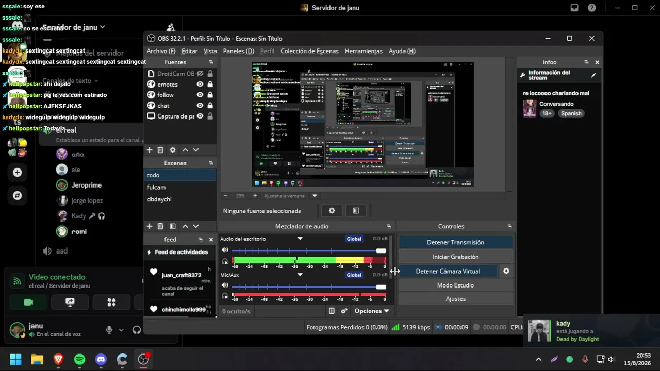Hide the Captura de pa source
Image resolution: width=660 pixels, height=371 pixels.
tap(200, 116)
